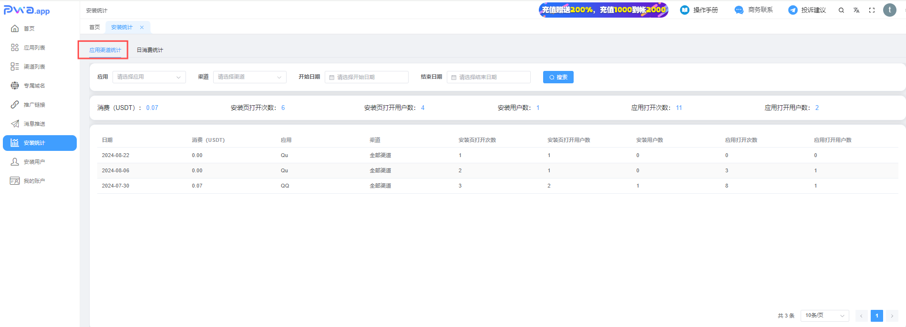Switch to 日消费统计 tab
906x327 pixels.
pyautogui.click(x=150, y=50)
